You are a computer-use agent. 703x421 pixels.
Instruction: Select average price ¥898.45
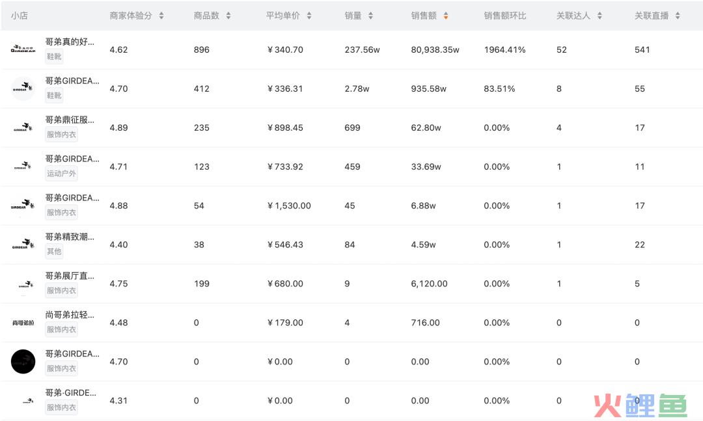coord(285,128)
